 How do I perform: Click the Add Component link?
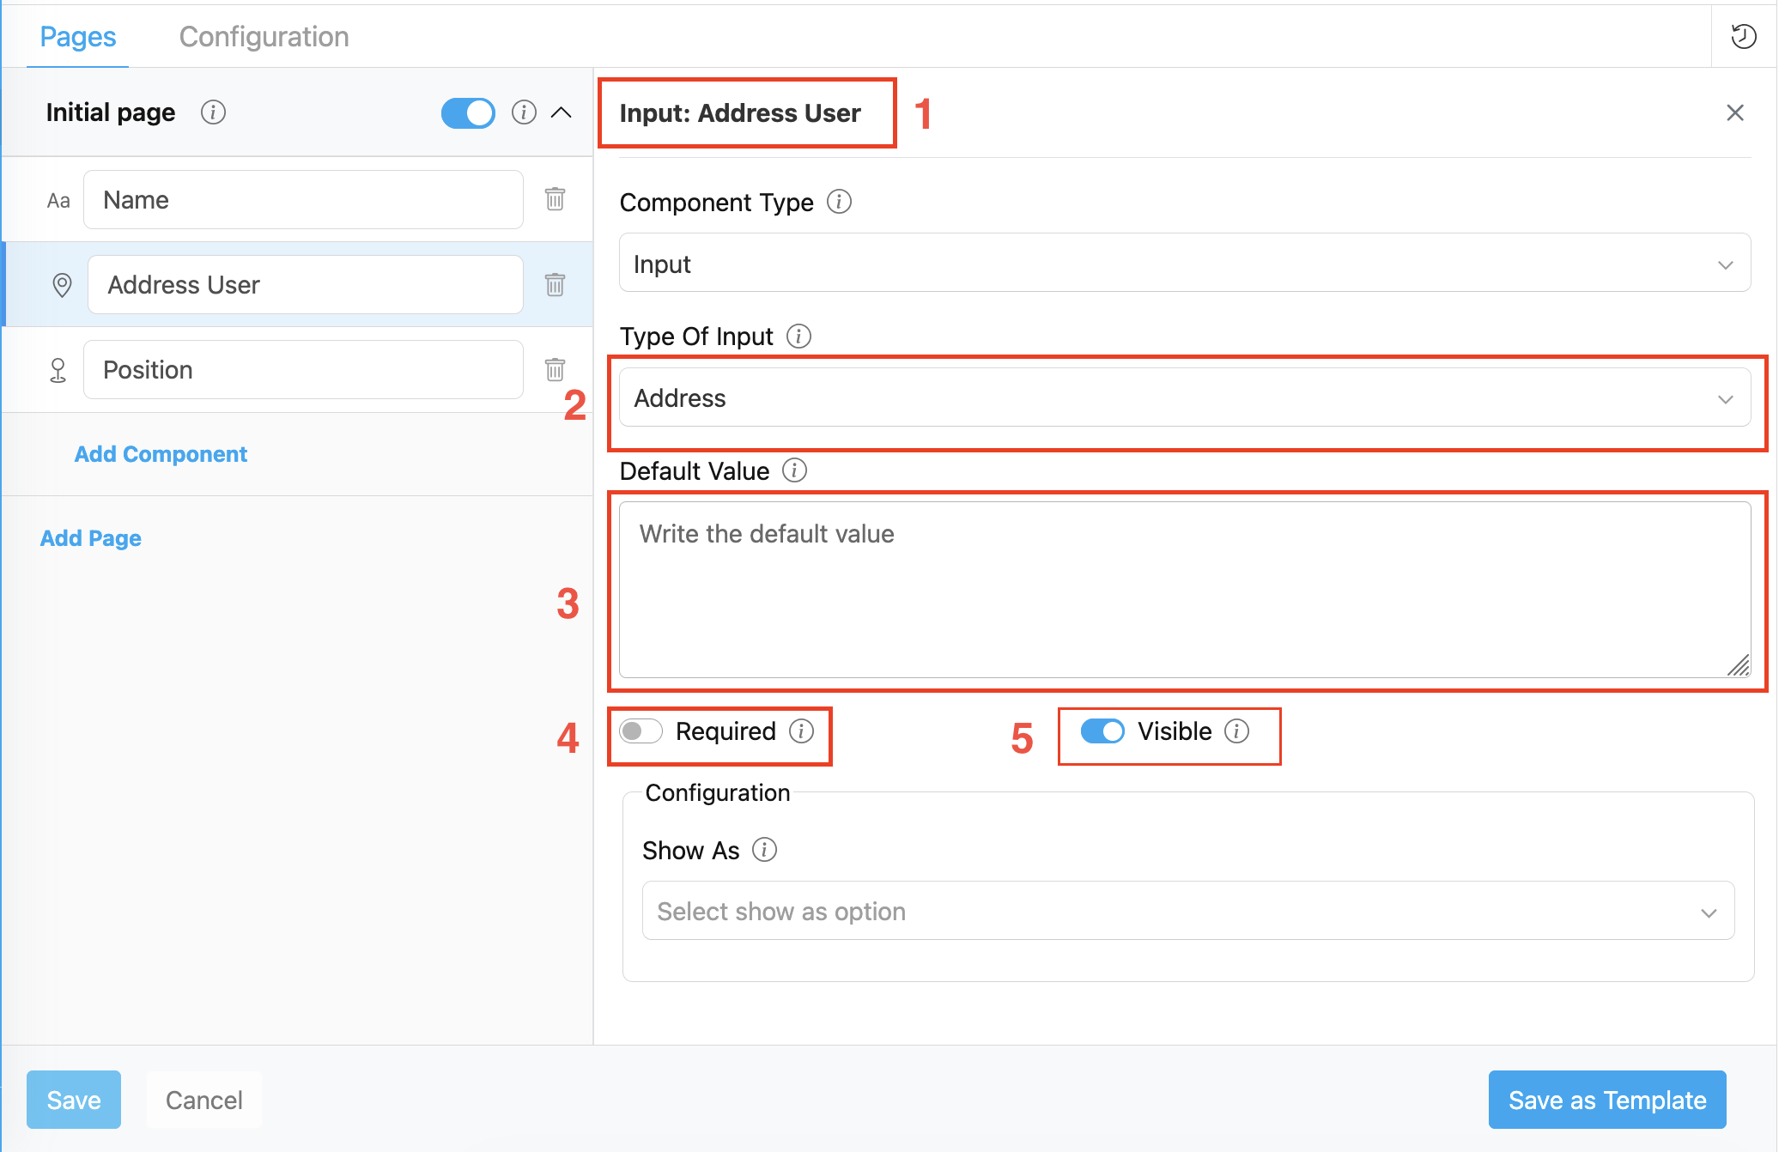[x=161, y=454]
